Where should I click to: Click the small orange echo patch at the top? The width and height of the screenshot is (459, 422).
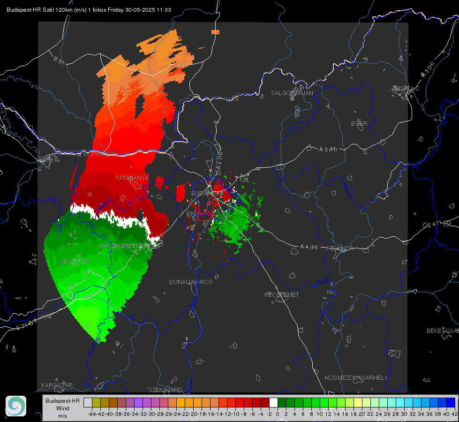click(x=215, y=32)
